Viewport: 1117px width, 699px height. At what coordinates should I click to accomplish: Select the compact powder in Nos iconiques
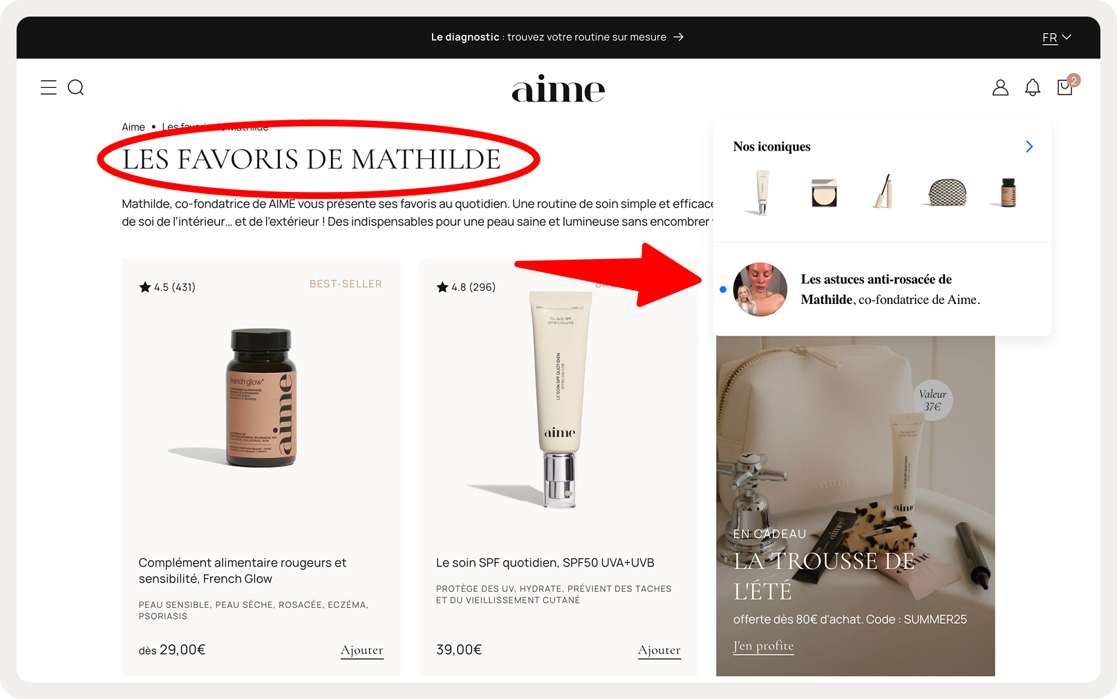pos(824,193)
